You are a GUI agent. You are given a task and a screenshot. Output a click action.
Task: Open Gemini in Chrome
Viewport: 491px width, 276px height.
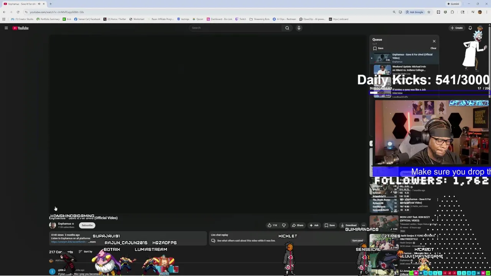point(453,4)
